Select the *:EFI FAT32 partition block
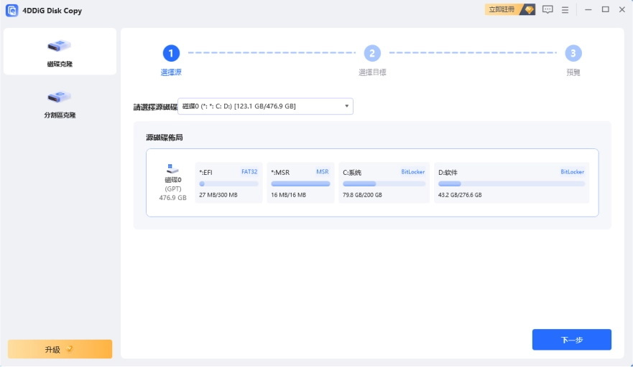 pos(228,182)
